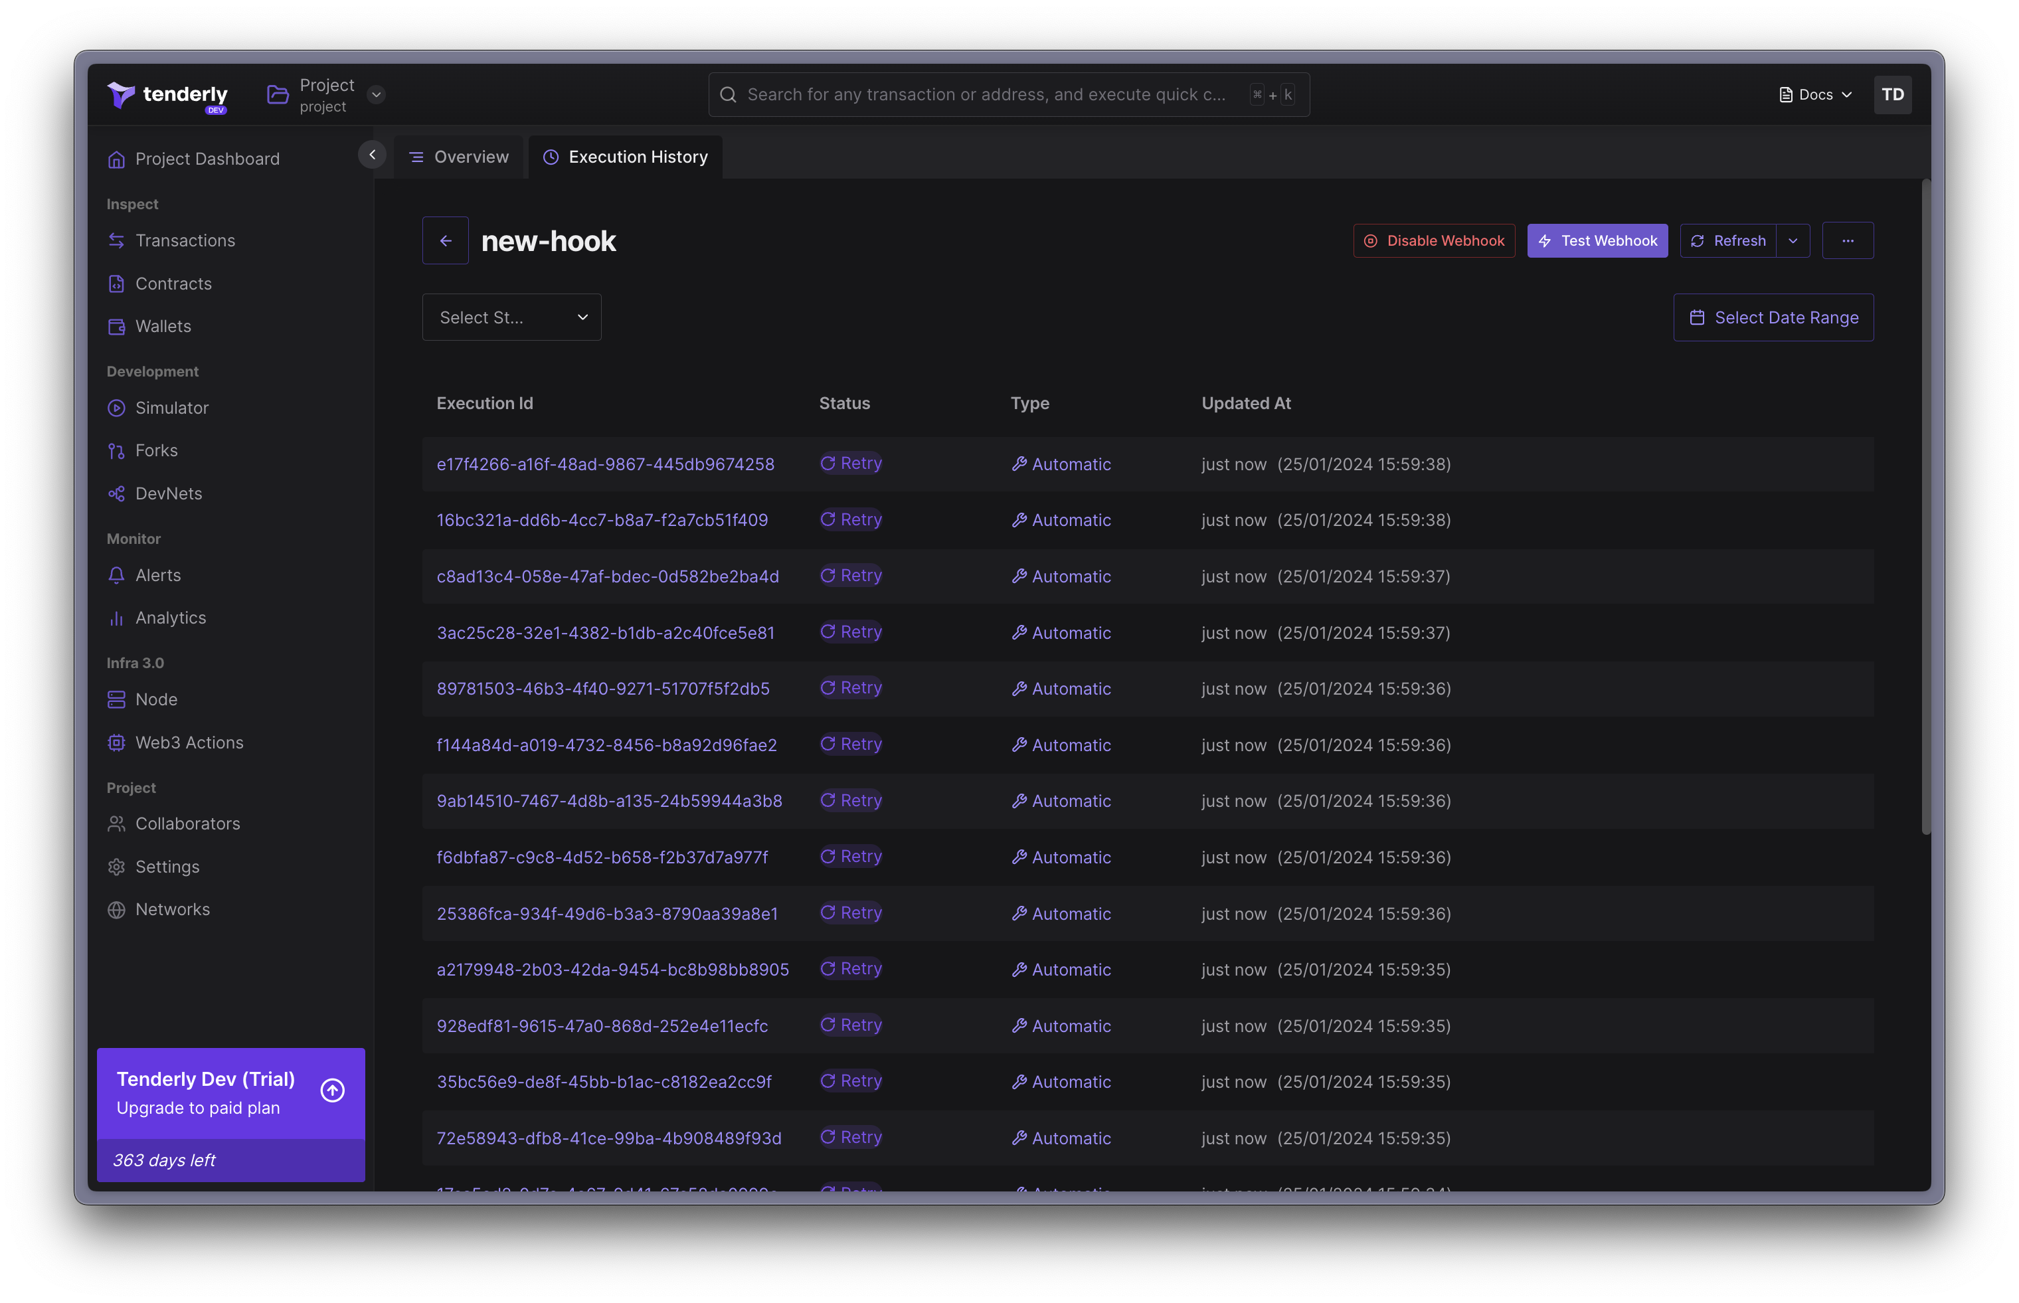Screen dimensions: 2019x1303
Task: Open execution f144a84d-a019-4732-8456-b8a92d96fae2
Action: point(607,745)
